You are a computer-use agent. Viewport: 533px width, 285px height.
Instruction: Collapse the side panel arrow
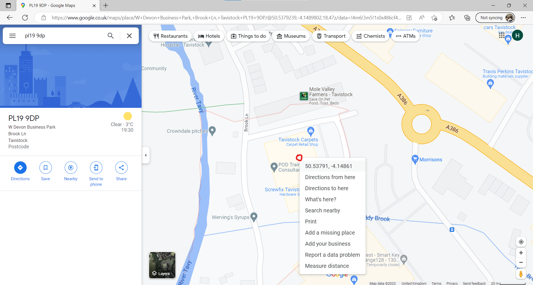coord(146,155)
